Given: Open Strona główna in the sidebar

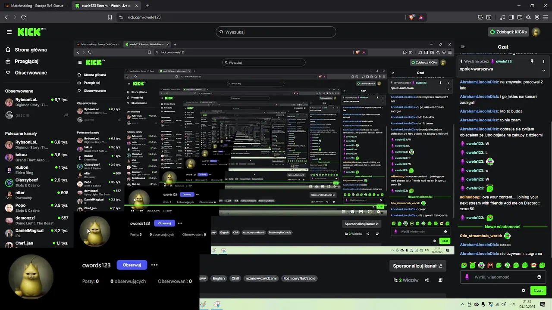Looking at the screenshot, I should click(31, 50).
